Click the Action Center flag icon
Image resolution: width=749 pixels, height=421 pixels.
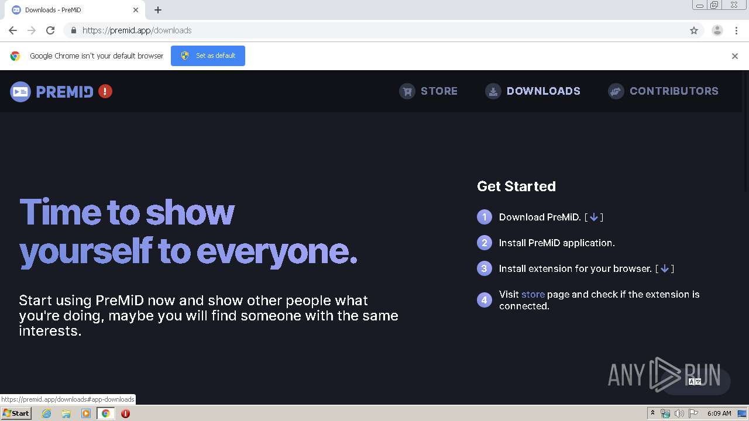point(693,413)
